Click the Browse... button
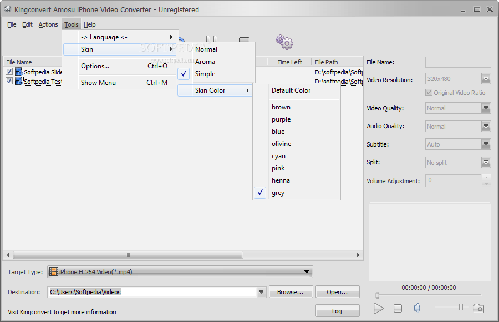499x322 pixels. [x=291, y=292]
